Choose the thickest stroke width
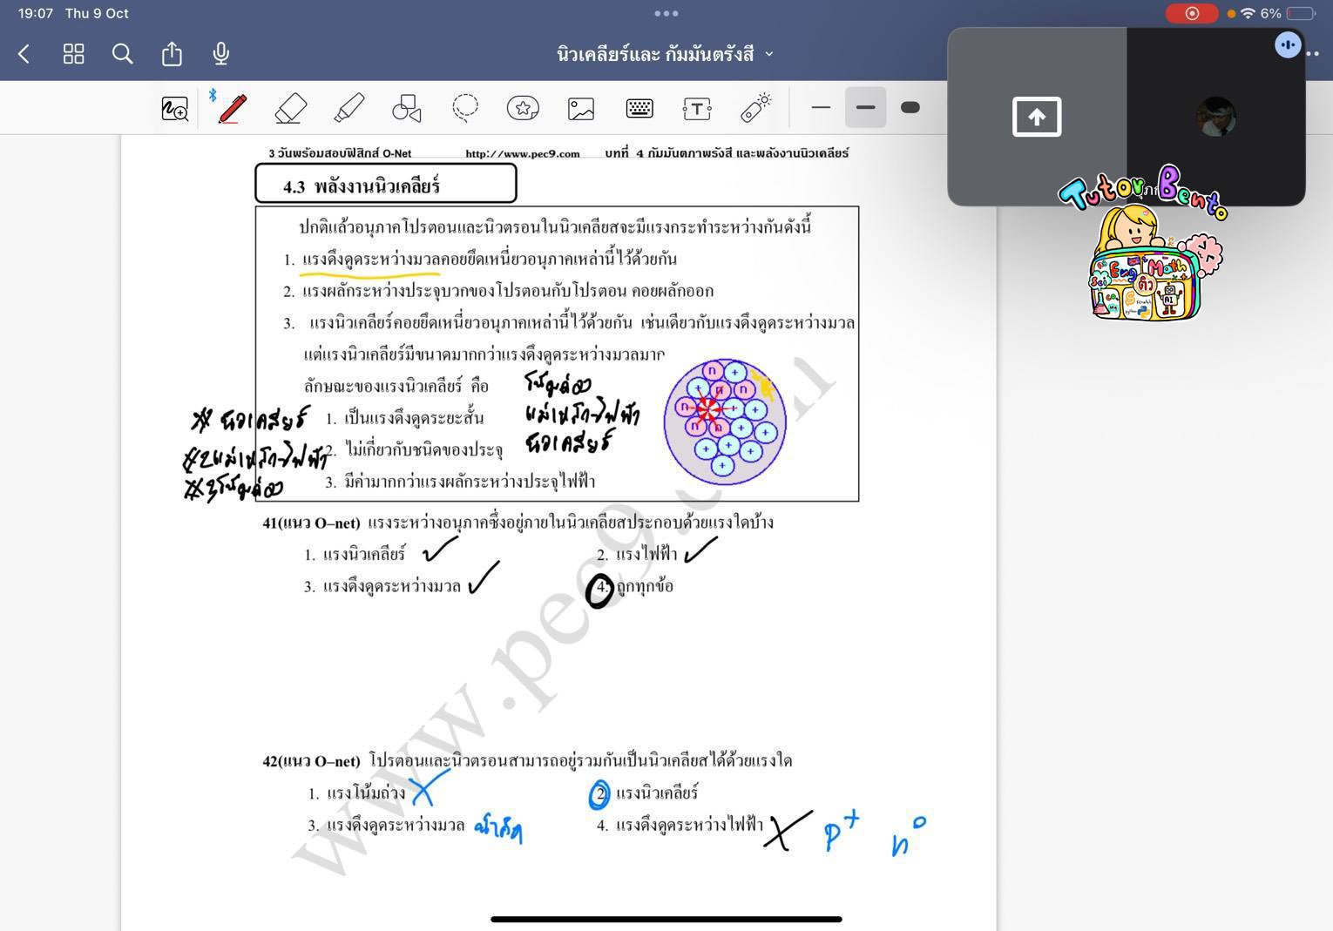Image resolution: width=1333 pixels, height=931 pixels. tap(910, 108)
